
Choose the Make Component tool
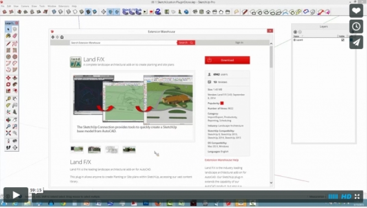[15, 29]
